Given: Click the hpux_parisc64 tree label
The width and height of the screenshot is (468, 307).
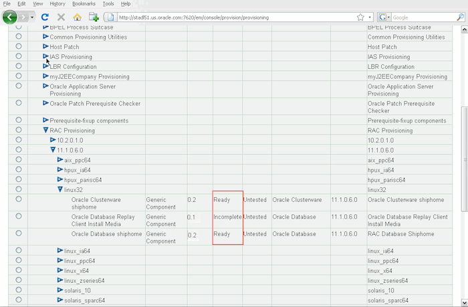Looking at the screenshot, I should [x=83, y=180].
